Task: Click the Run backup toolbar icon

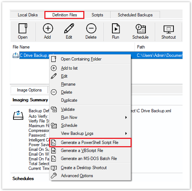Action: [116, 28]
